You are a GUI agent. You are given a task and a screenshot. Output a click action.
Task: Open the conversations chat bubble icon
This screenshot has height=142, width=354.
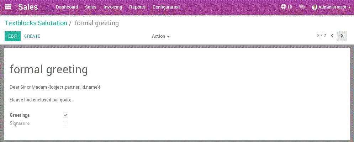click(302, 7)
